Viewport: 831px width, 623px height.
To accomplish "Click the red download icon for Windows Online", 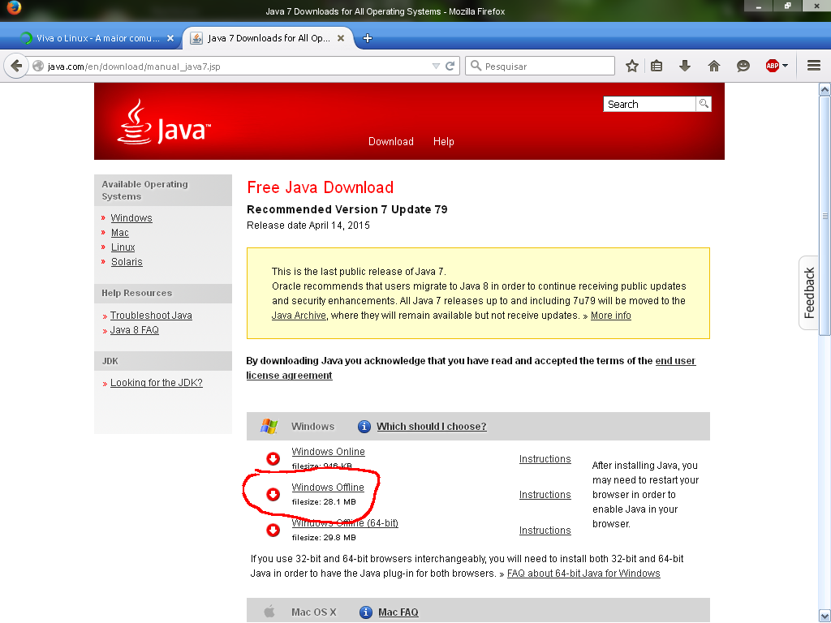I will click(273, 458).
